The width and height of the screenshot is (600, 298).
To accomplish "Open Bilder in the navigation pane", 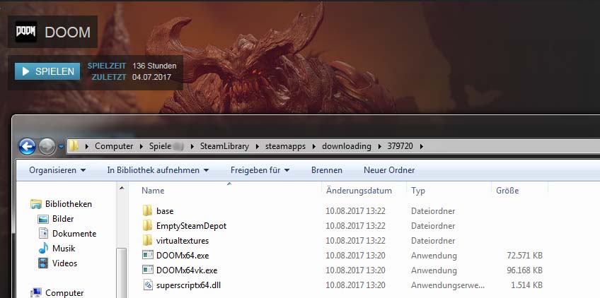I will pyautogui.click(x=63, y=219).
